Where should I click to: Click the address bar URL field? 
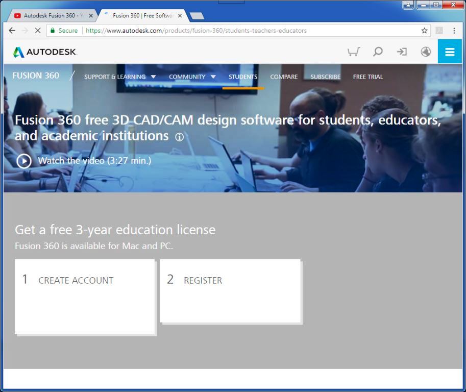coord(238,30)
